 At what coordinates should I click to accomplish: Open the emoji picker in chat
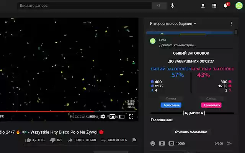pyautogui.click(x=153, y=143)
